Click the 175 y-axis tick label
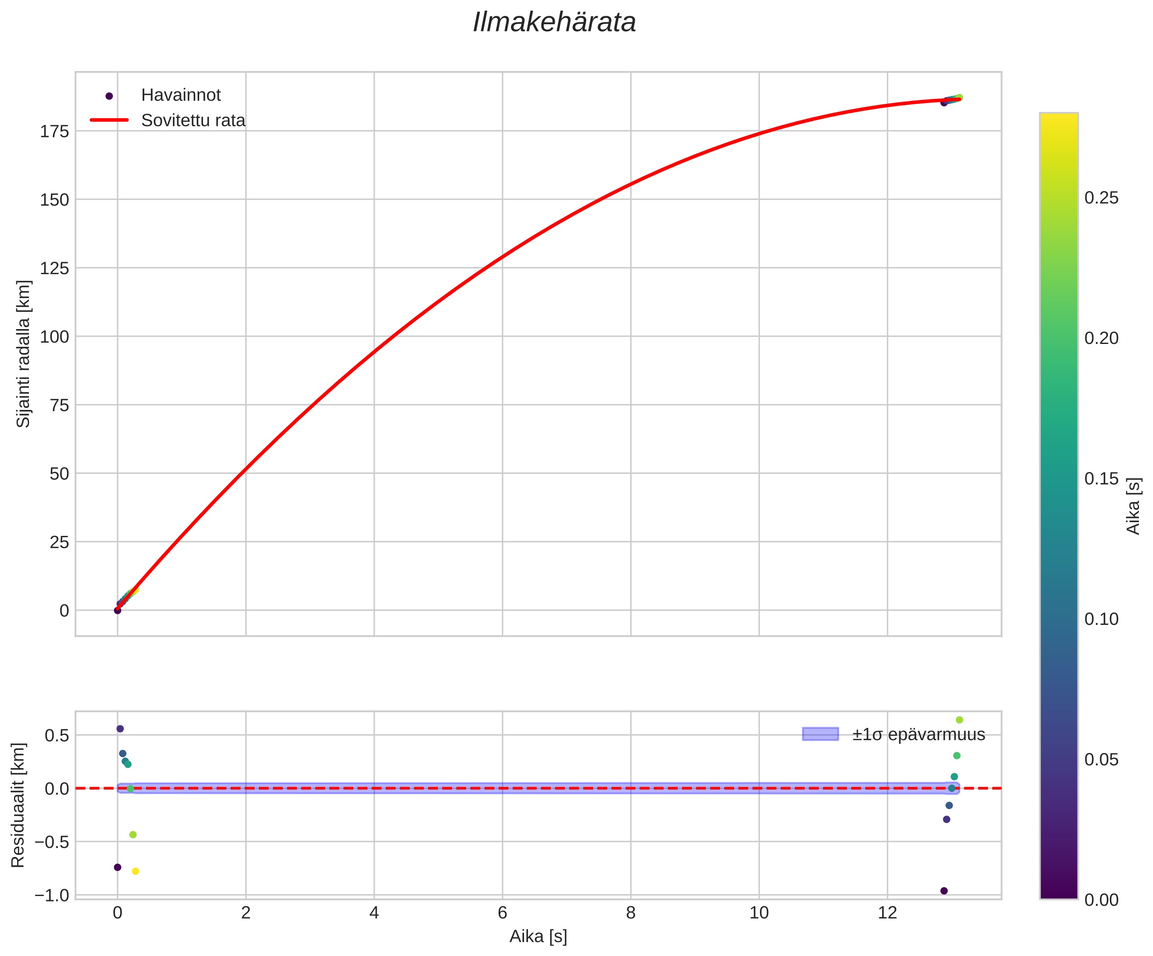 [54, 132]
